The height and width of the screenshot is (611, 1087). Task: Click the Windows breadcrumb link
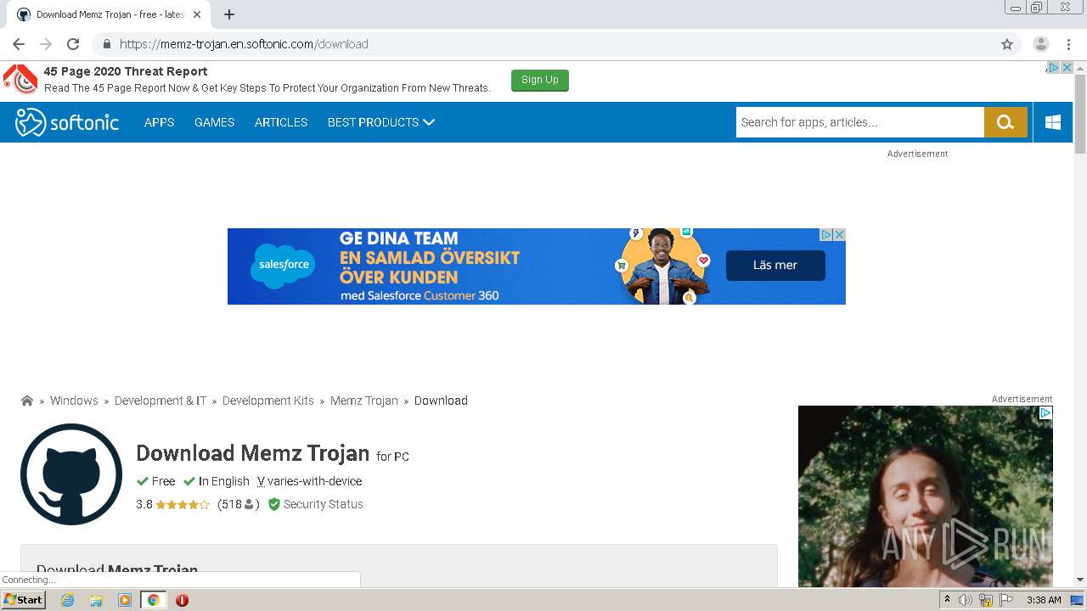pos(74,401)
